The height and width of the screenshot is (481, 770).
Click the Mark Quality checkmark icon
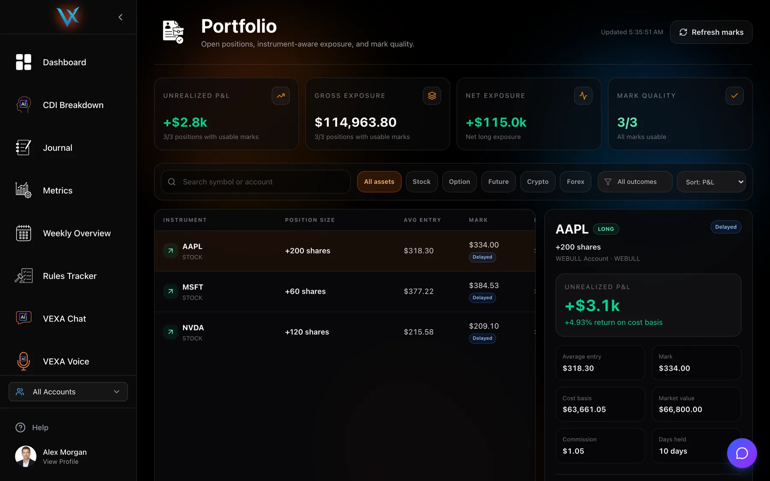[734, 96]
